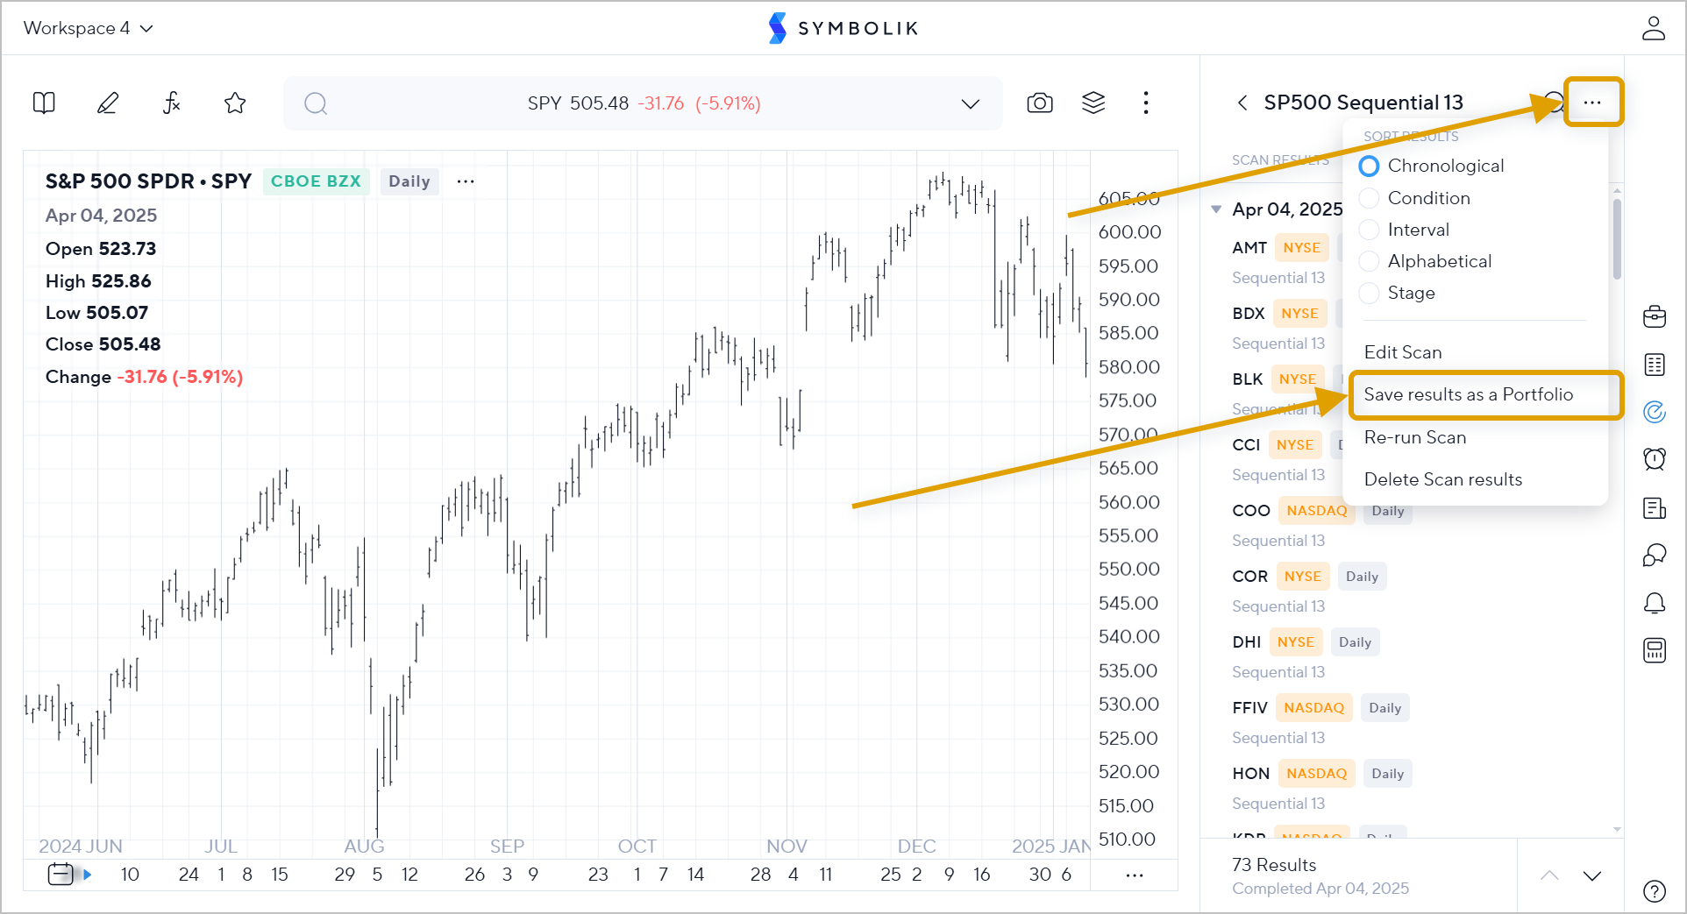Expand the SPY symbol dropdown chevron

click(970, 103)
